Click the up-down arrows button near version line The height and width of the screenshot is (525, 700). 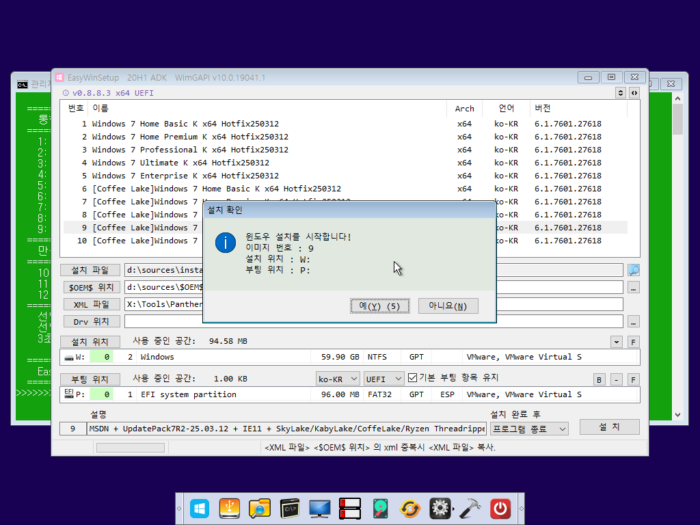click(621, 93)
